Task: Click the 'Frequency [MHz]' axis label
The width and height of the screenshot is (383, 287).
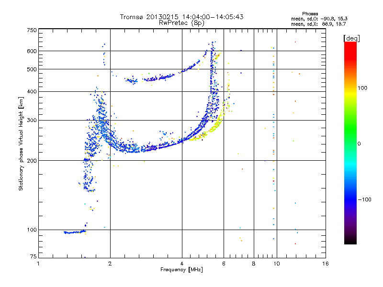Action: [181, 270]
